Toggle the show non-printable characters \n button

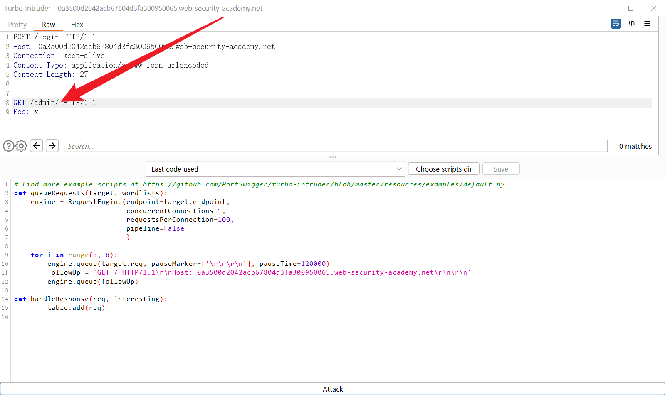click(x=631, y=24)
